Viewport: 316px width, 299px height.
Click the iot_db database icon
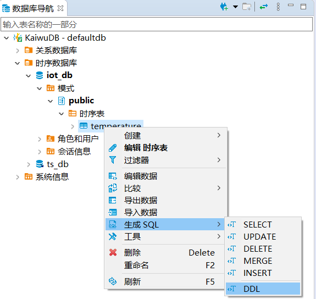coord(40,75)
